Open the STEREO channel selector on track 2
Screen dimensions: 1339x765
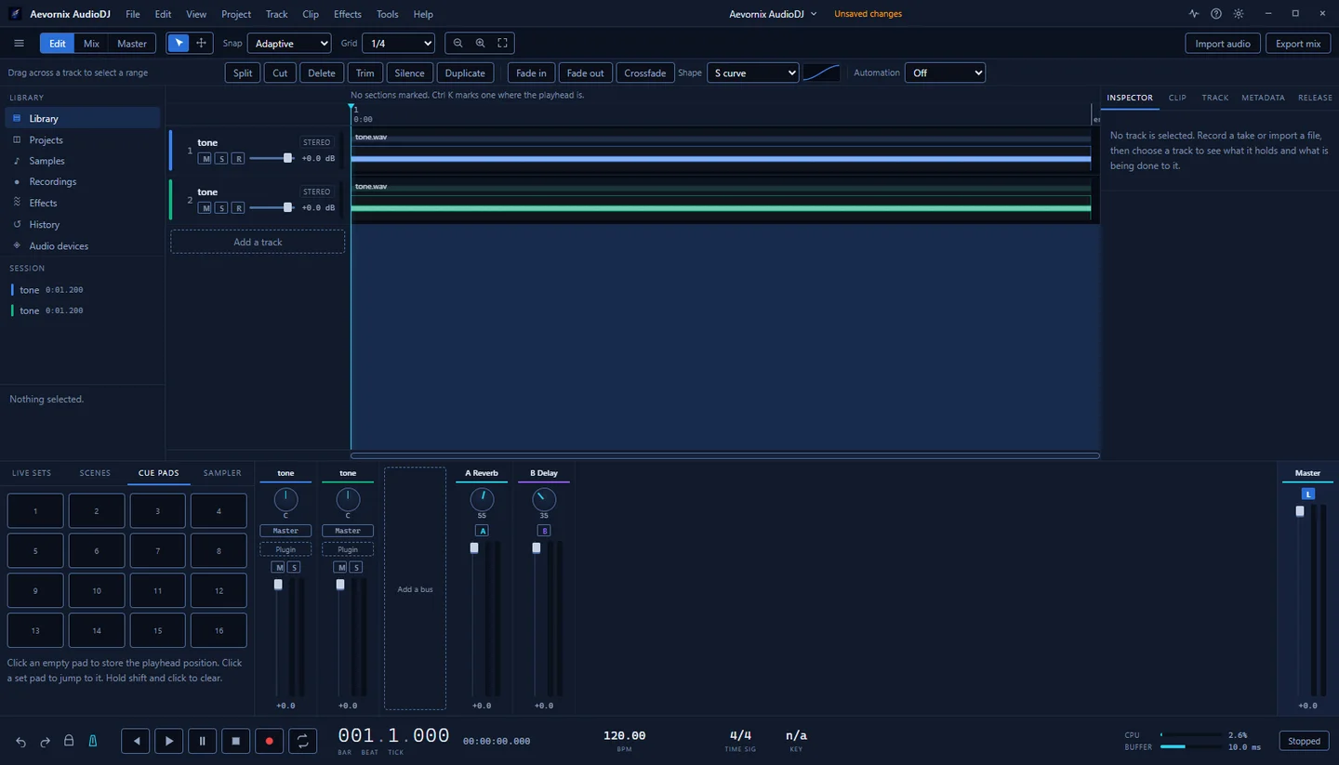(x=317, y=191)
